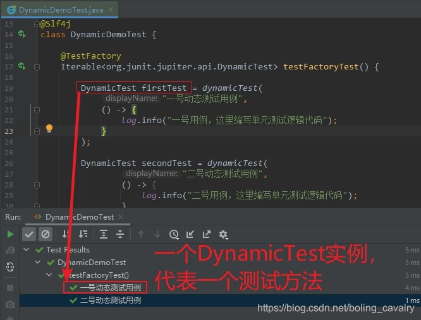Toggle Show Ignored tests button

(46, 235)
